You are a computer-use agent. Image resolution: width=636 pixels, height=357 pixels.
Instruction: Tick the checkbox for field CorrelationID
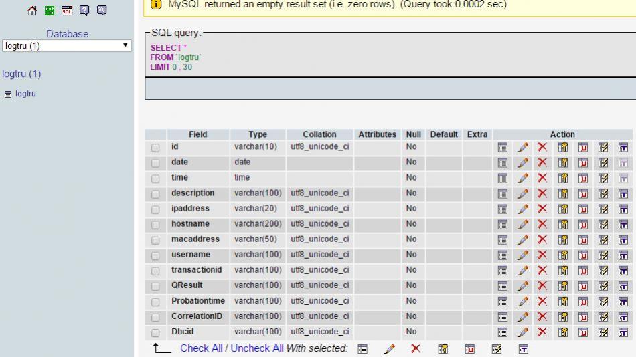(155, 318)
